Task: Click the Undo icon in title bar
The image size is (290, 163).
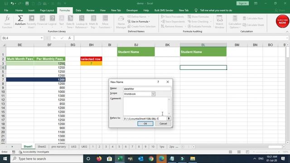Action: [12, 3]
